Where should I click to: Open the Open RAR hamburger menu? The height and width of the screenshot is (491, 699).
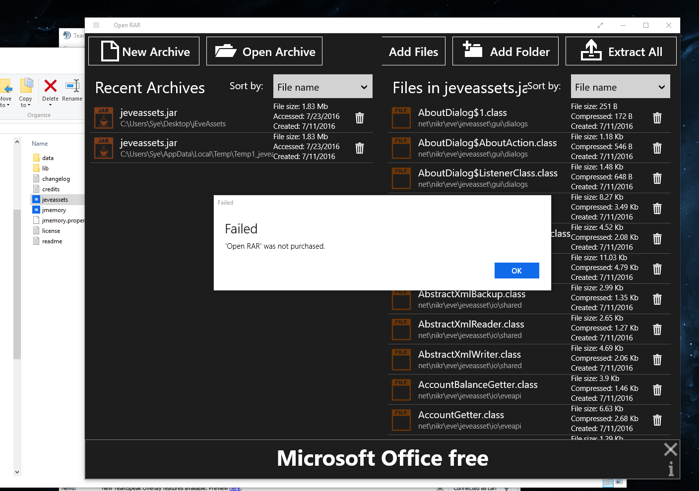coord(96,25)
